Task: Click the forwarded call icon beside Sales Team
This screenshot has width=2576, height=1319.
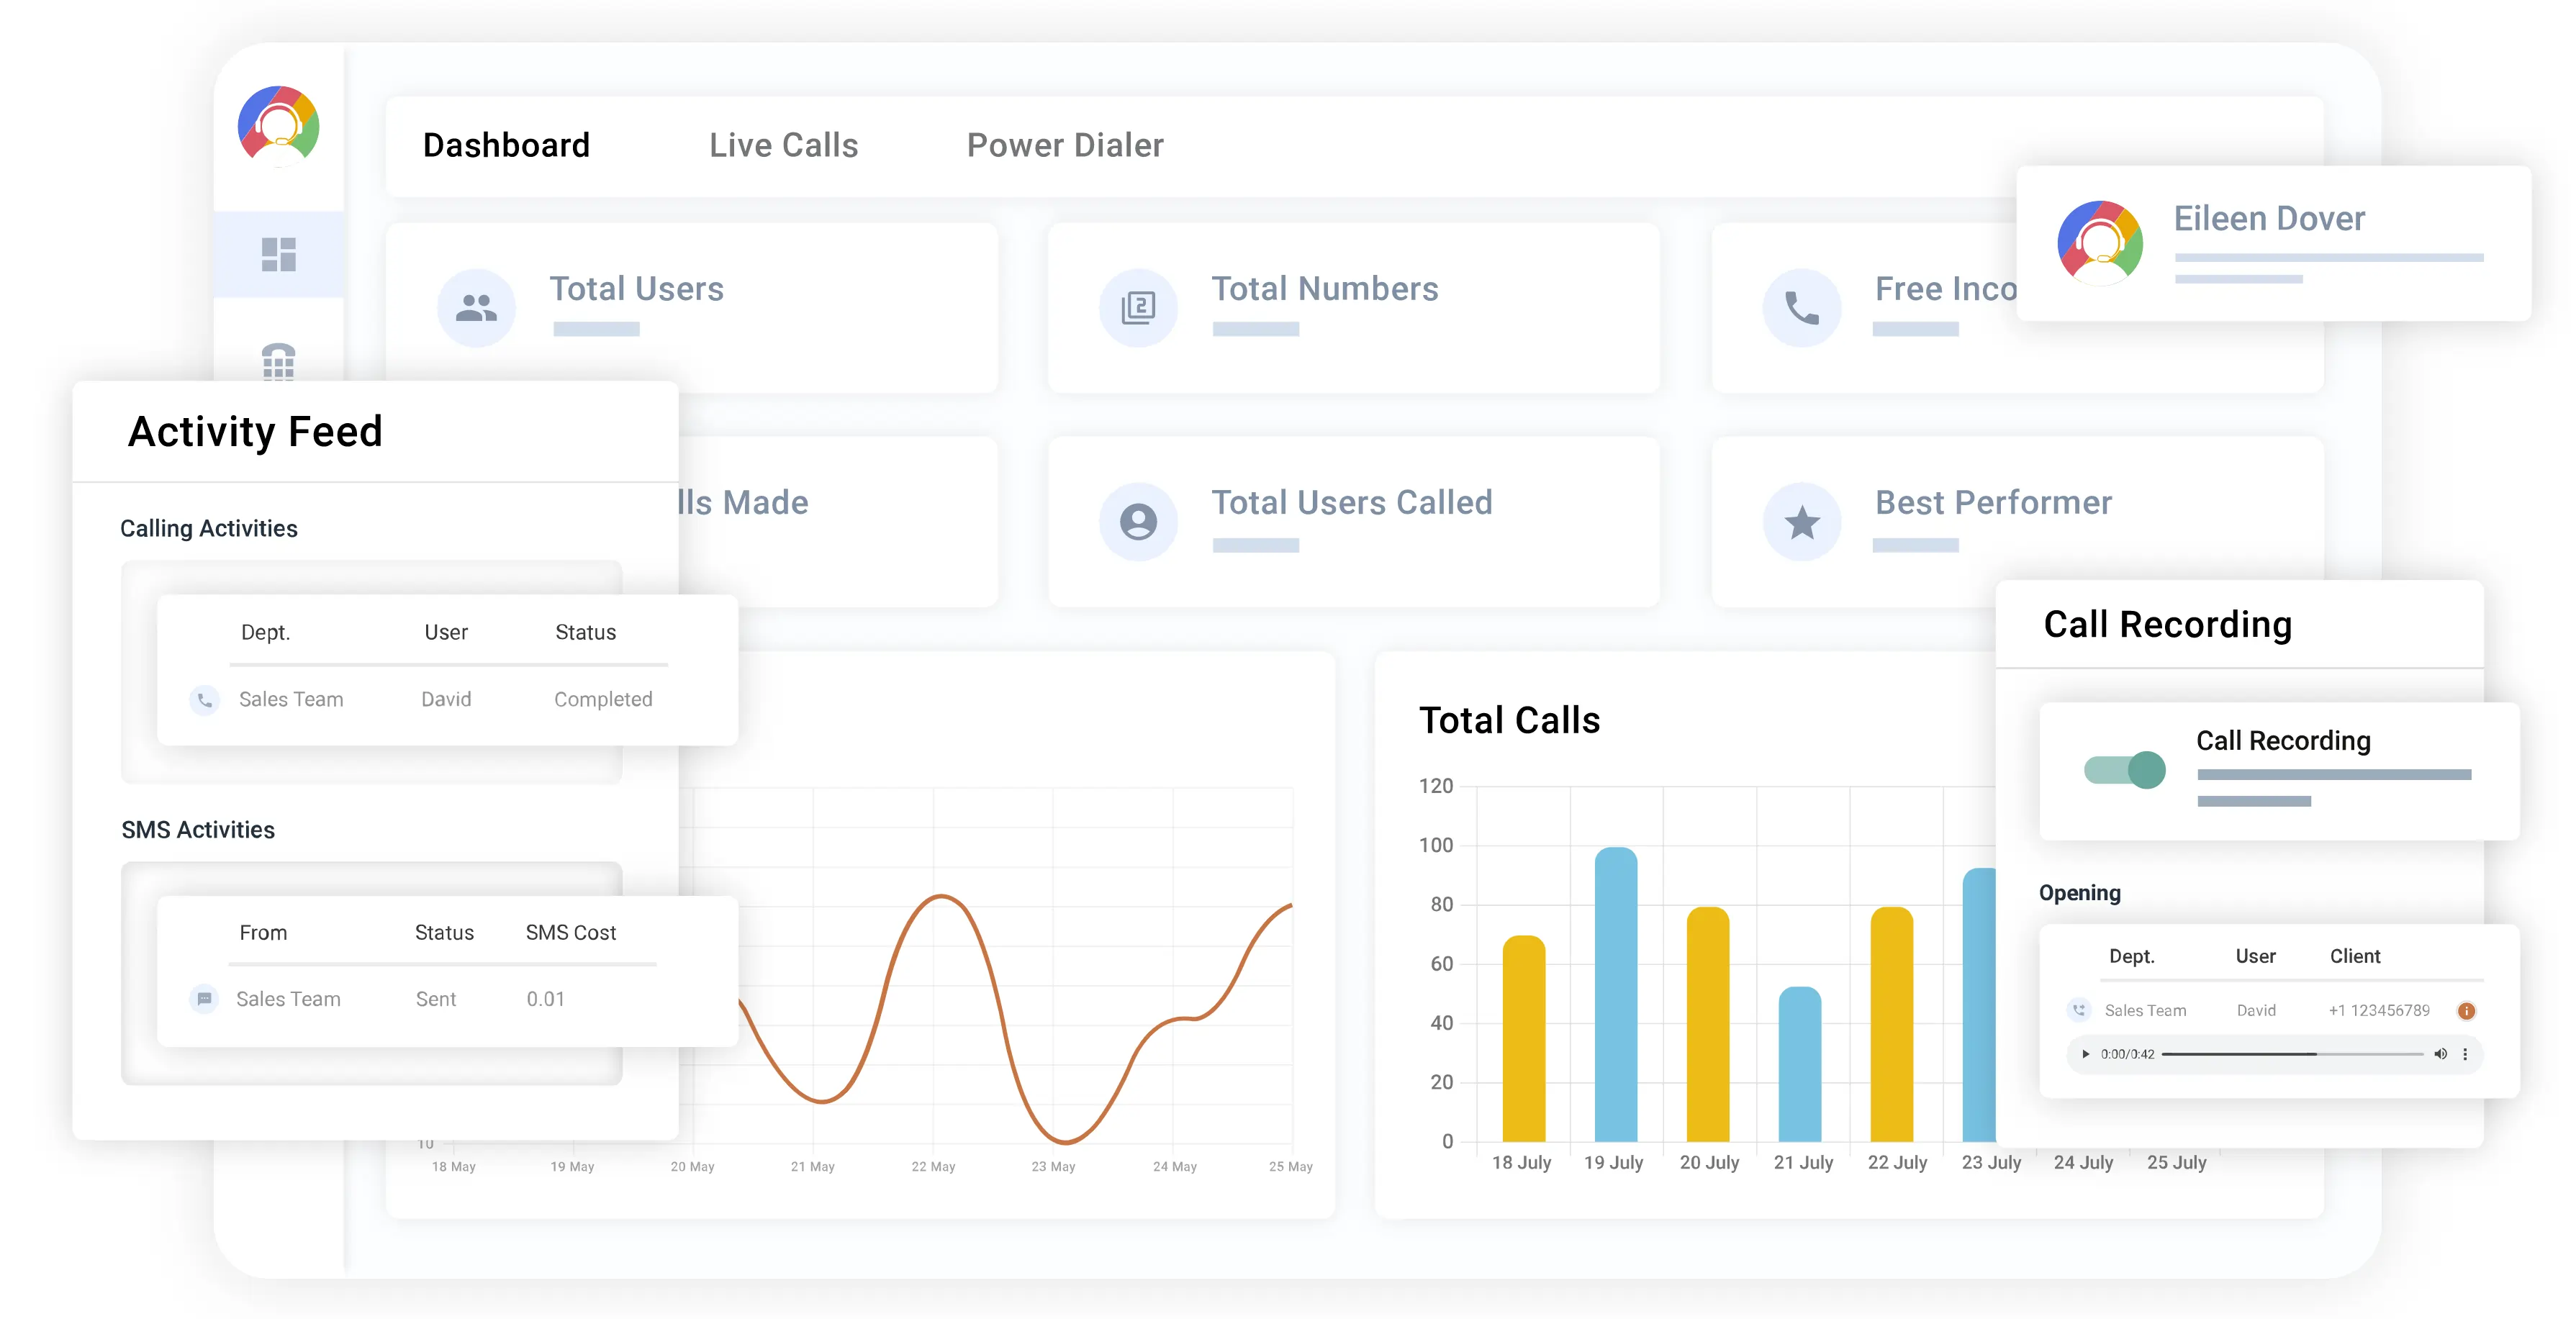Action: pos(2079,1010)
